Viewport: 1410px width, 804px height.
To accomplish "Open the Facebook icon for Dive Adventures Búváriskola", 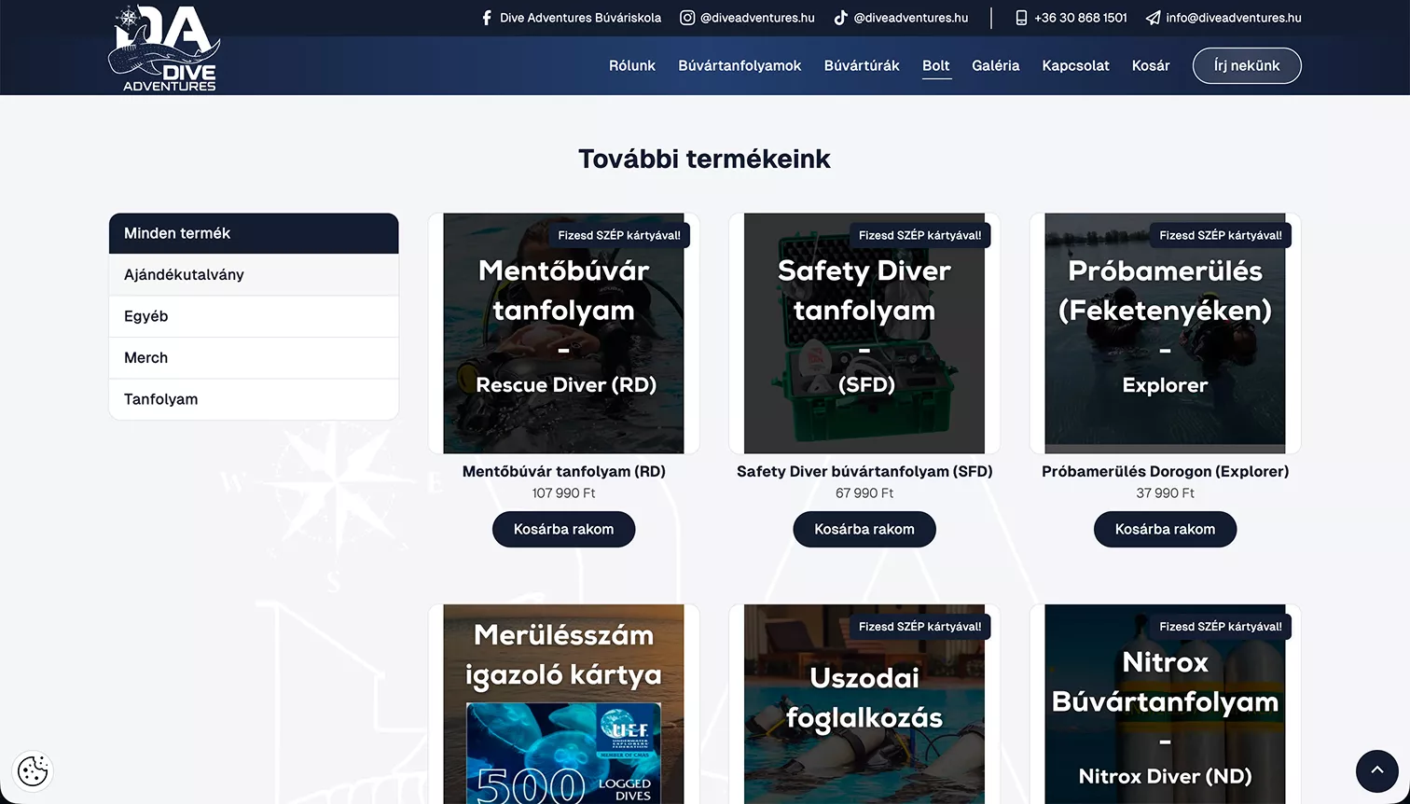I will (487, 18).
